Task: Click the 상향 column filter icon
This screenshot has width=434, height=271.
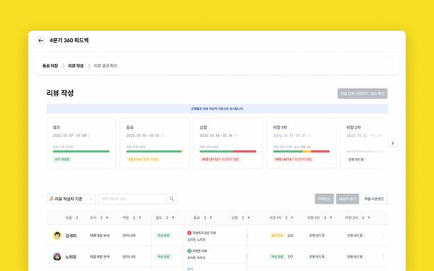Action: pyautogui.click(x=249, y=218)
